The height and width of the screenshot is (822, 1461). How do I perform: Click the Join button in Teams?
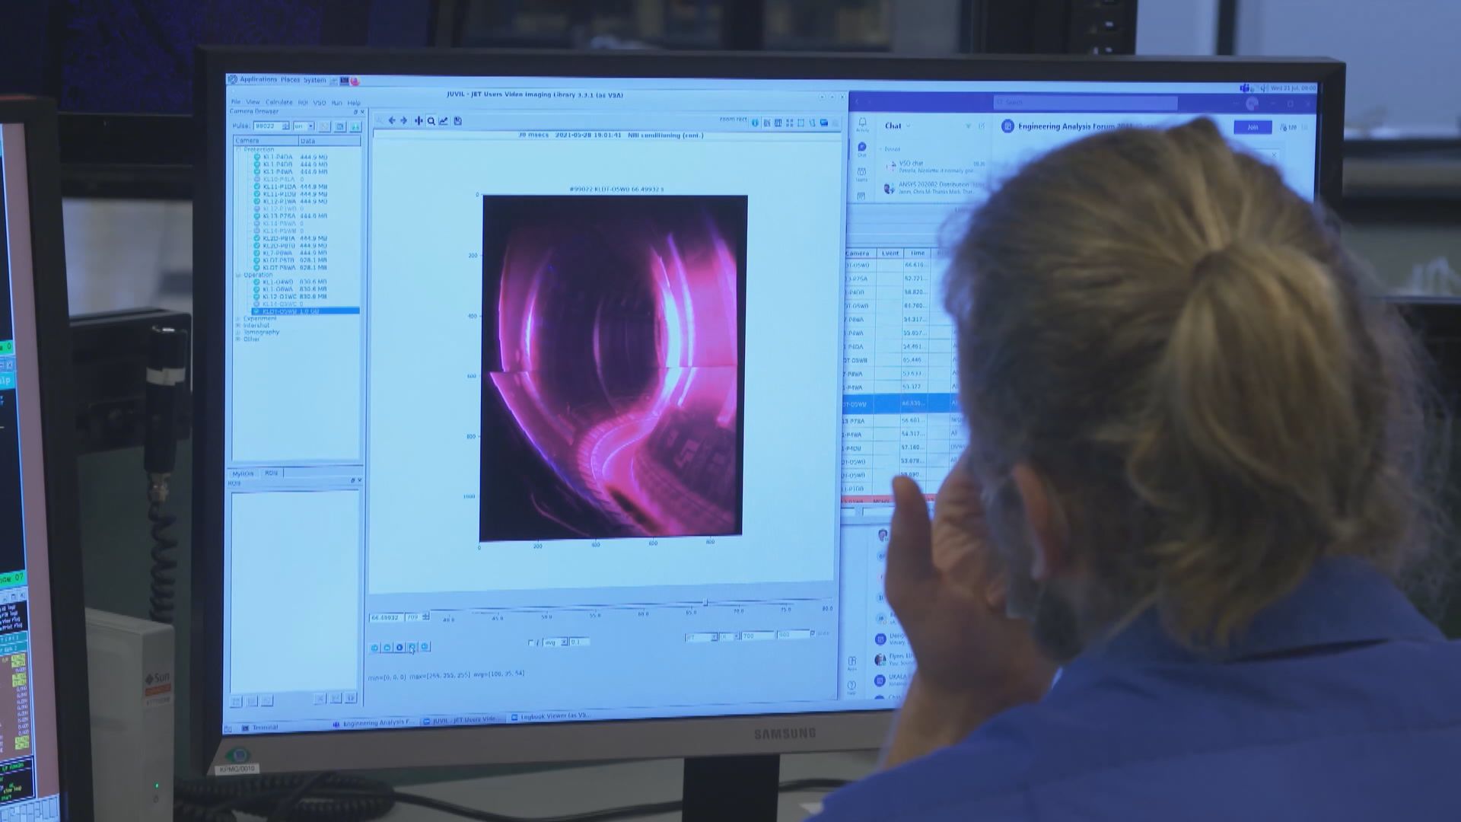[x=1252, y=127]
